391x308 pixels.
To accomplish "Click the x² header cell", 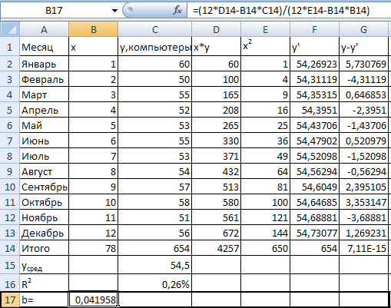I will pyautogui.click(x=265, y=47).
